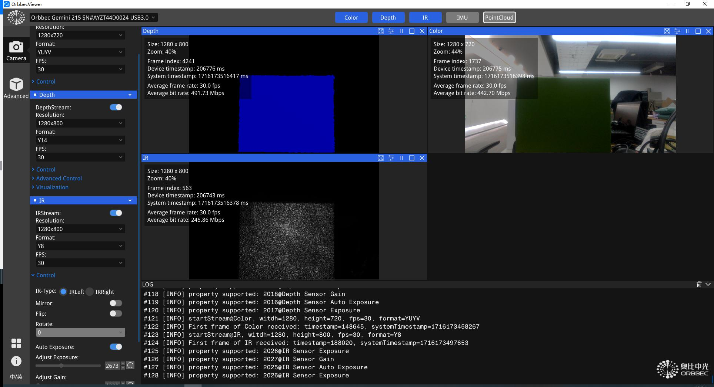This screenshot has width=714, height=387.
Task: Open the Depth view display settings sliders
Action: click(x=391, y=31)
